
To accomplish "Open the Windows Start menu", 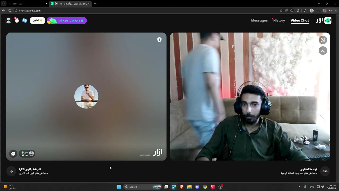I will pos(119,187).
